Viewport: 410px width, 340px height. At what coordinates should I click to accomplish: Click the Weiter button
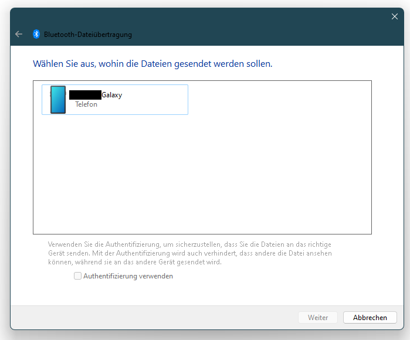click(318, 318)
